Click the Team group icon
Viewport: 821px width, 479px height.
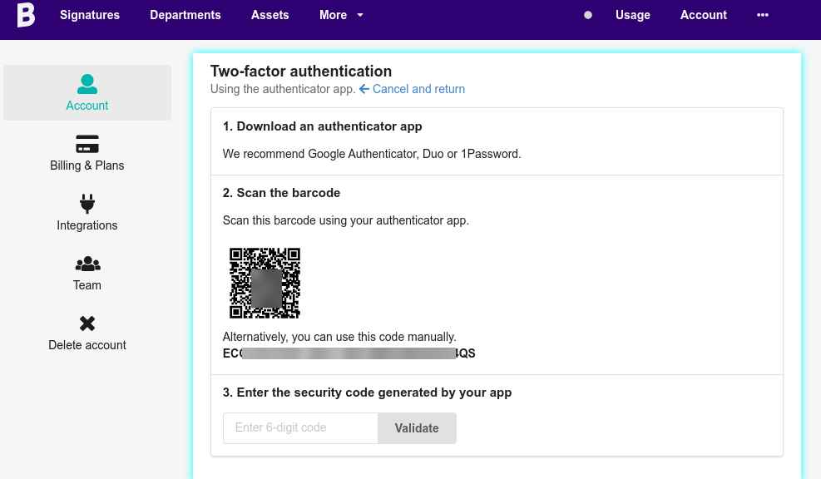click(x=87, y=264)
